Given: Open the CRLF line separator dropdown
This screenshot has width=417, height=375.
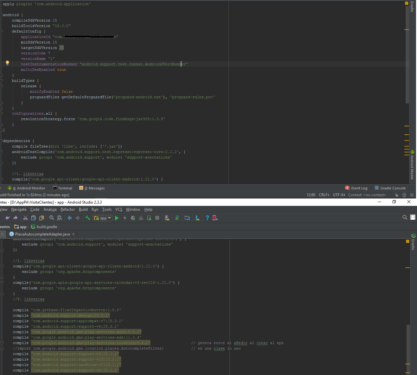Looking at the screenshot, I should (324, 195).
